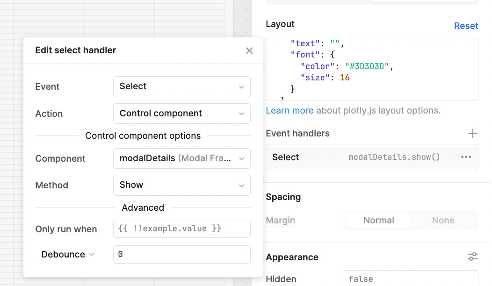Click the Hidden label under Appearance
This screenshot has width=492, height=286.
pyautogui.click(x=281, y=279)
